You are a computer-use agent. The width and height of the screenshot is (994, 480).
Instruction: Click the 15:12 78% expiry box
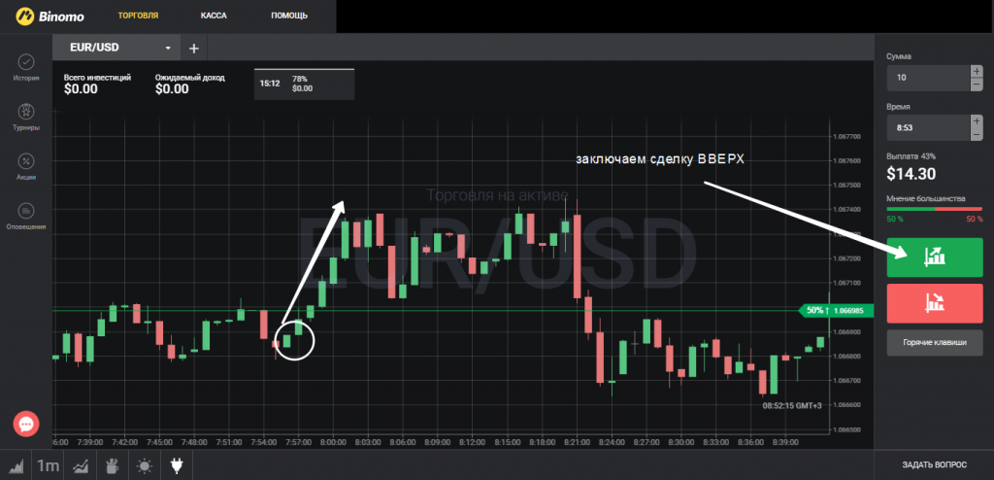pyautogui.click(x=304, y=84)
